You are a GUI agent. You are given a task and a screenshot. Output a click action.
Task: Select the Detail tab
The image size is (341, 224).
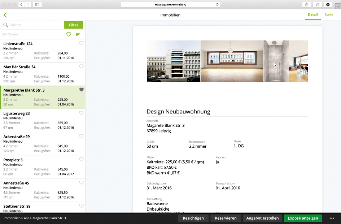pos(312,15)
